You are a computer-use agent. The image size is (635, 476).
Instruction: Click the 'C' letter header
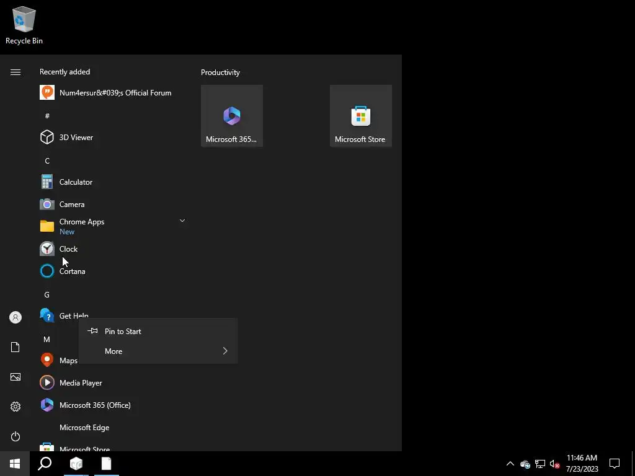tap(47, 161)
